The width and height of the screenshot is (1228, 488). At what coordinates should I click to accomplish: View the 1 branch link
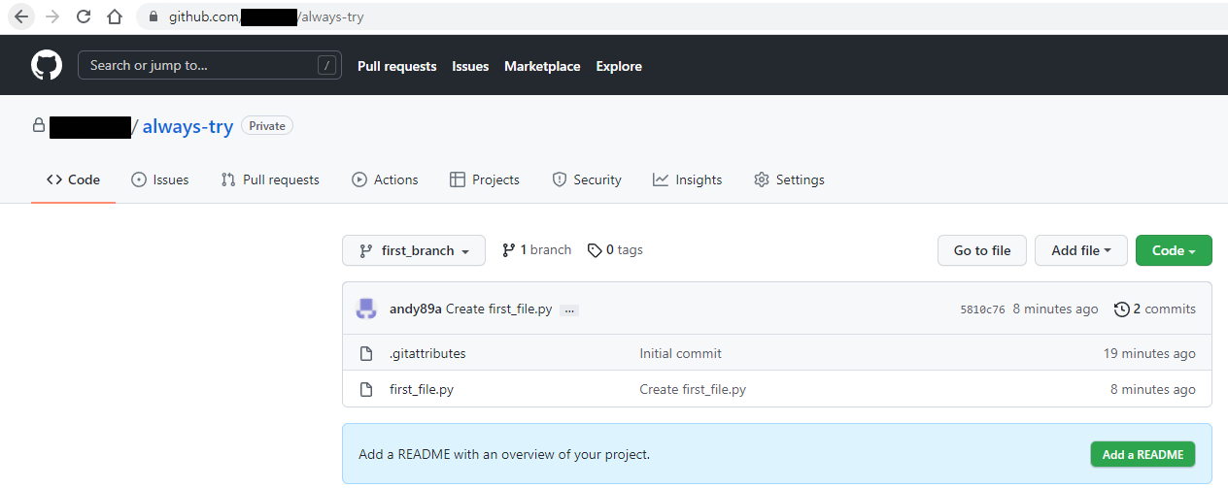(536, 249)
